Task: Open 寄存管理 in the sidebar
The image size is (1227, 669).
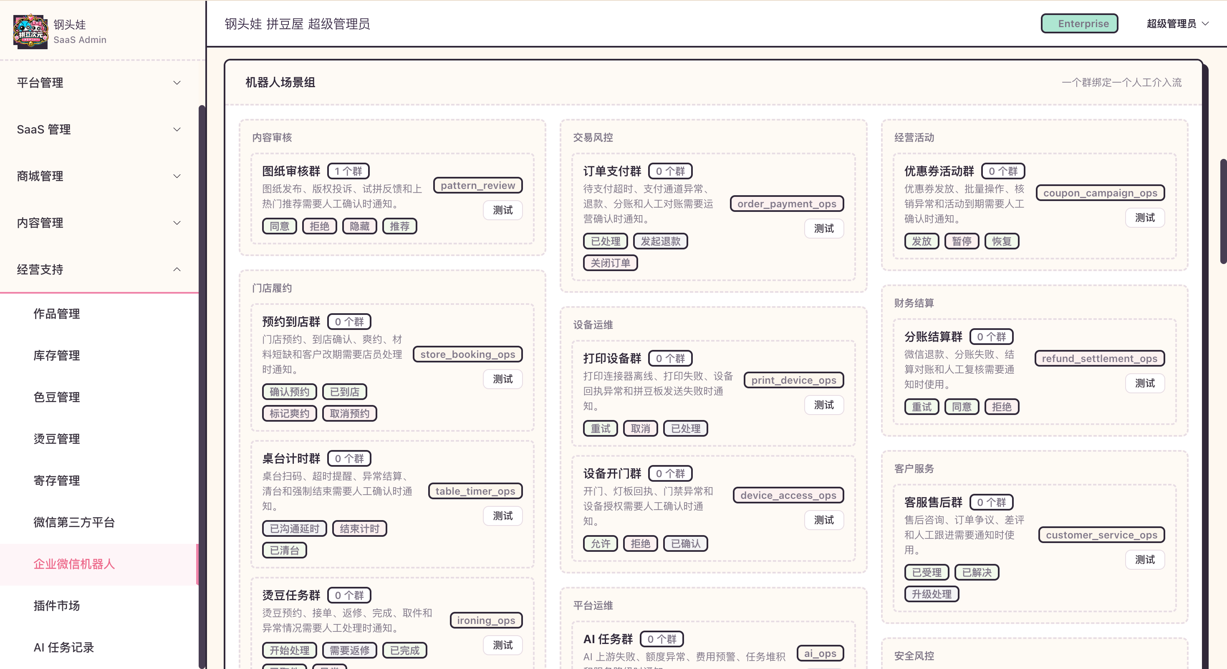Action: point(99,480)
